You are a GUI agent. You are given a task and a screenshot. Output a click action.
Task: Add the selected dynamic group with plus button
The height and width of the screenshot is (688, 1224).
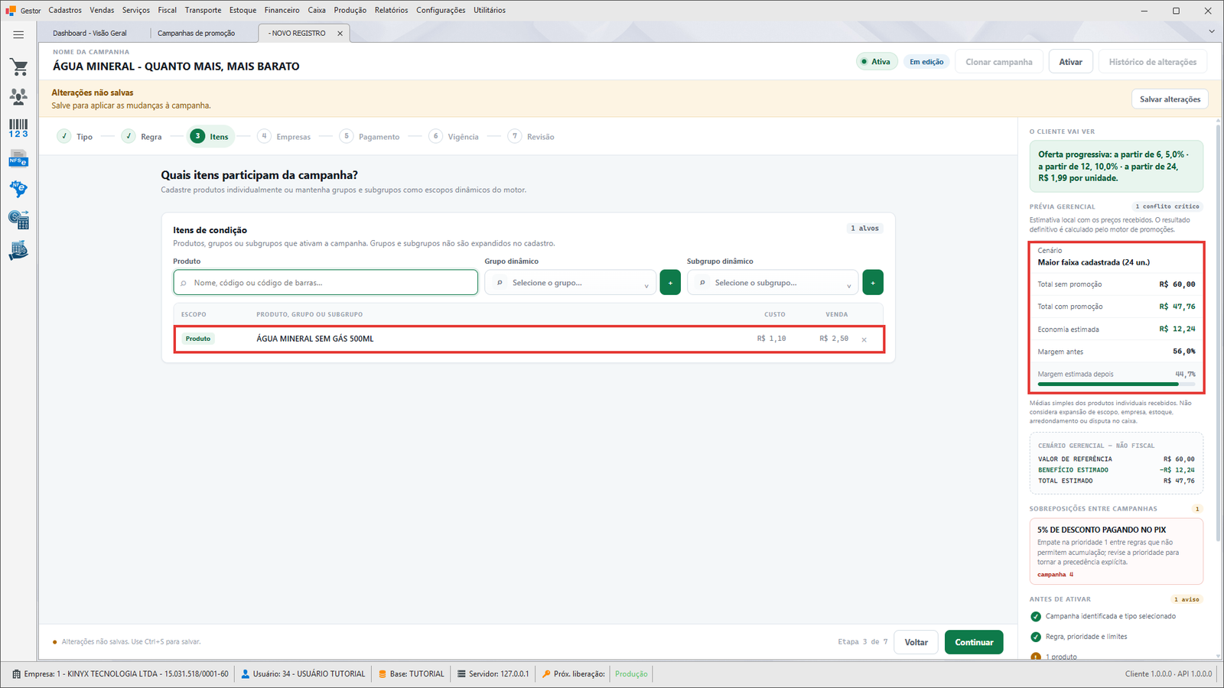(x=670, y=282)
